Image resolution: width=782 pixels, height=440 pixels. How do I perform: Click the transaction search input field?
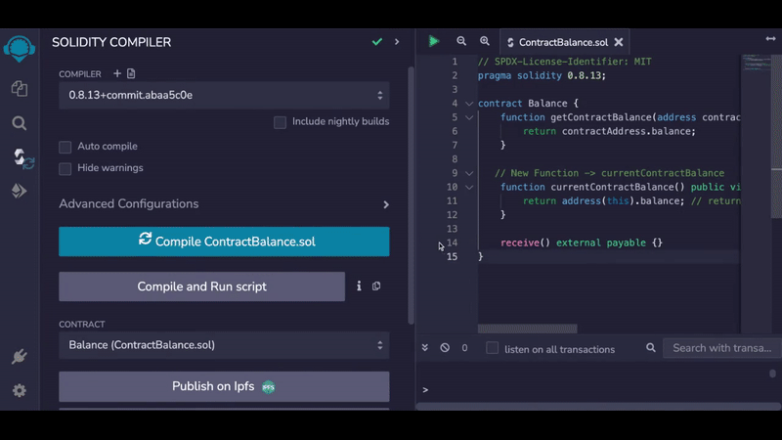coord(721,348)
